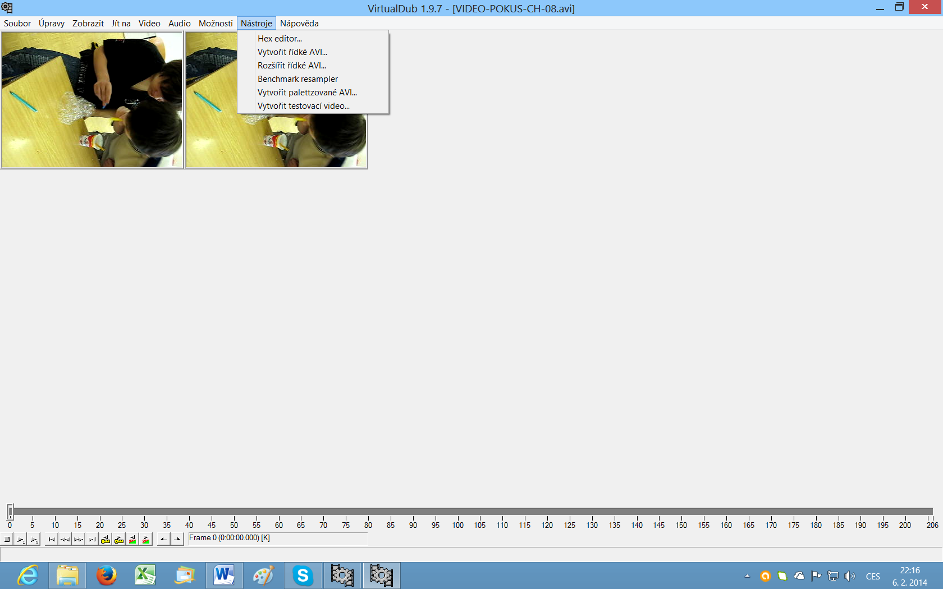Open the Nápověda menu

pos(299,24)
